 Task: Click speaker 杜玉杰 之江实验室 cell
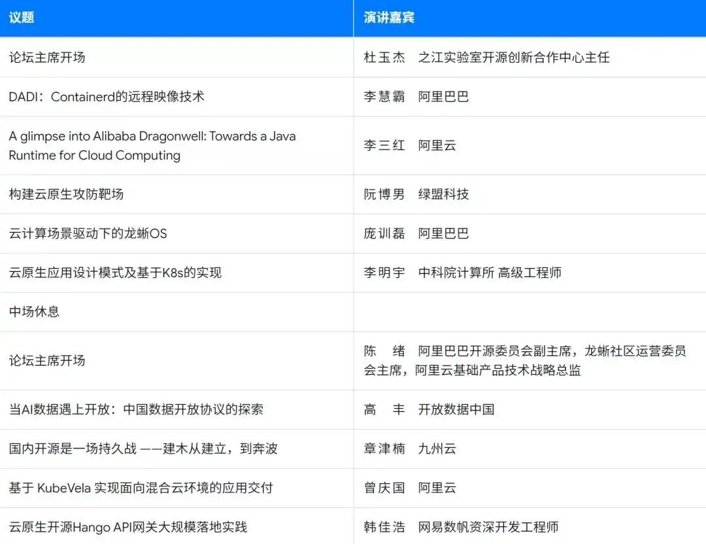(x=530, y=58)
